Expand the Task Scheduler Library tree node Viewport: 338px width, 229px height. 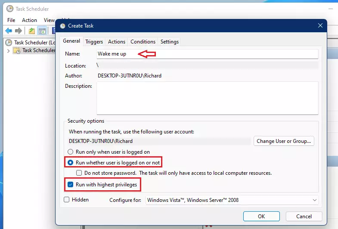(x=8, y=51)
